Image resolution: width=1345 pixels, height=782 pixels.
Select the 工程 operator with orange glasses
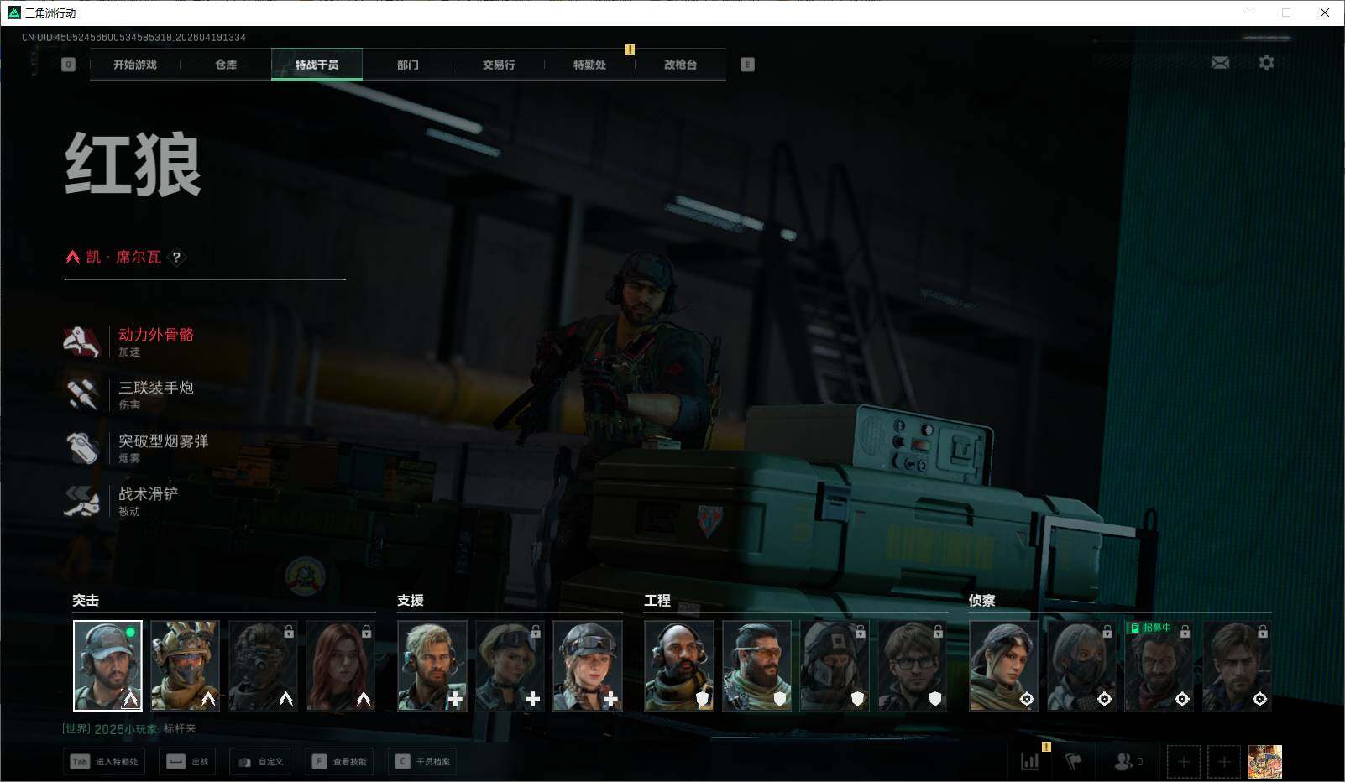click(x=757, y=665)
